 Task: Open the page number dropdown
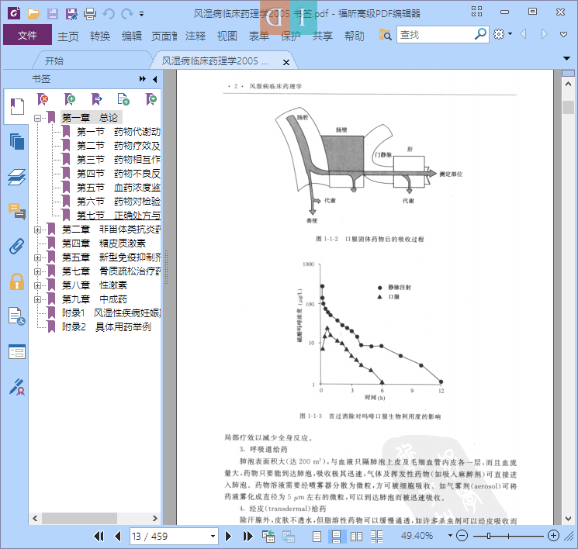point(213,536)
